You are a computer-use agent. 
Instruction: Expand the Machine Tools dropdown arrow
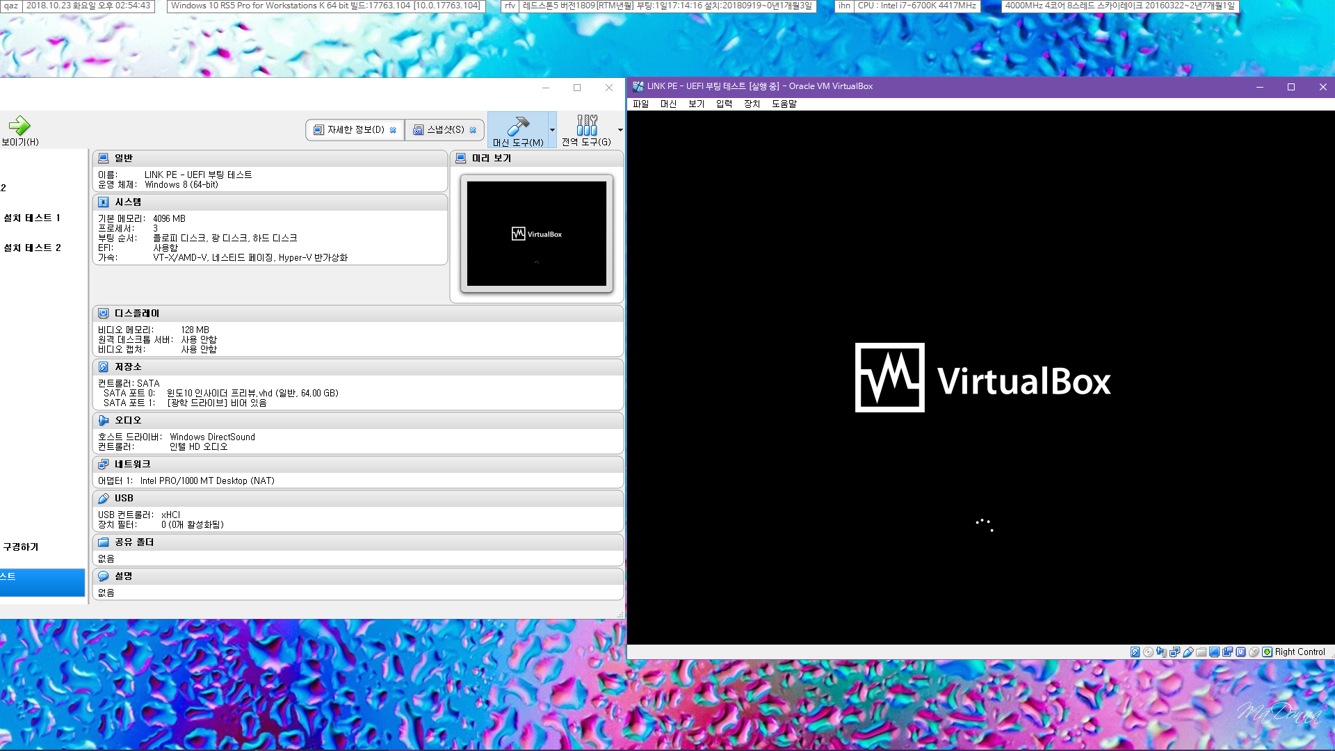(552, 129)
